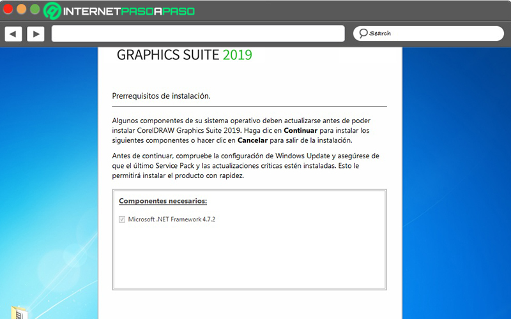
Task: Open the folder icon on the desktop
Action: (x=19, y=313)
